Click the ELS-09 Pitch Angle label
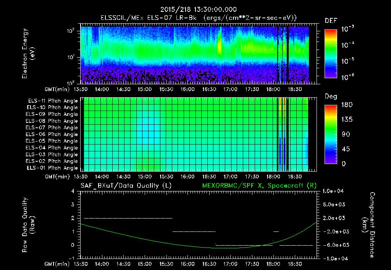 click(52, 114)
